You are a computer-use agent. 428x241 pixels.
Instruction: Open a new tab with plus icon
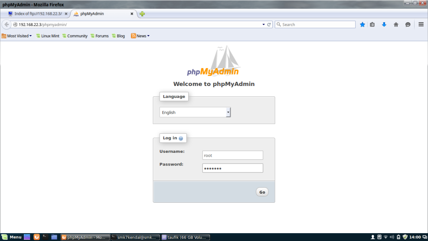click(x=142, y=14)
